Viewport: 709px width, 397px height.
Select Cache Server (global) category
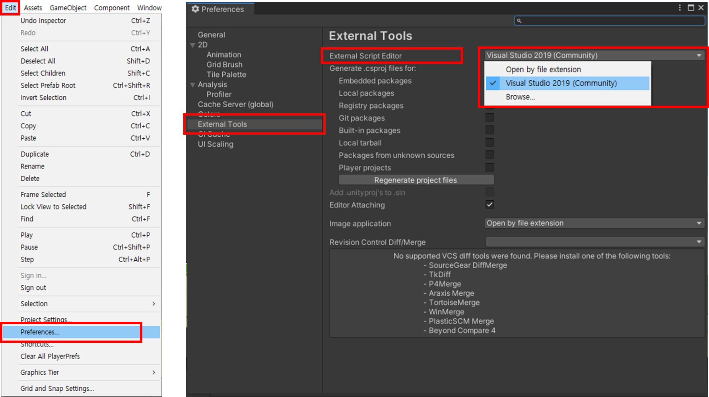235,105
